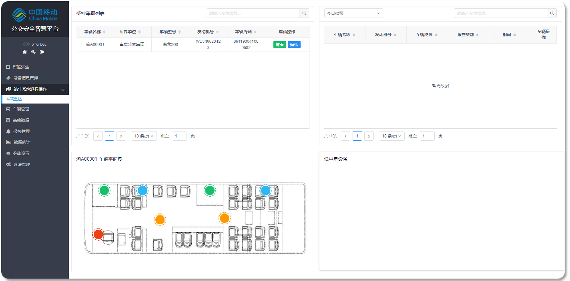Sort vehicle list by 车辆名称 column

point(94,32)
